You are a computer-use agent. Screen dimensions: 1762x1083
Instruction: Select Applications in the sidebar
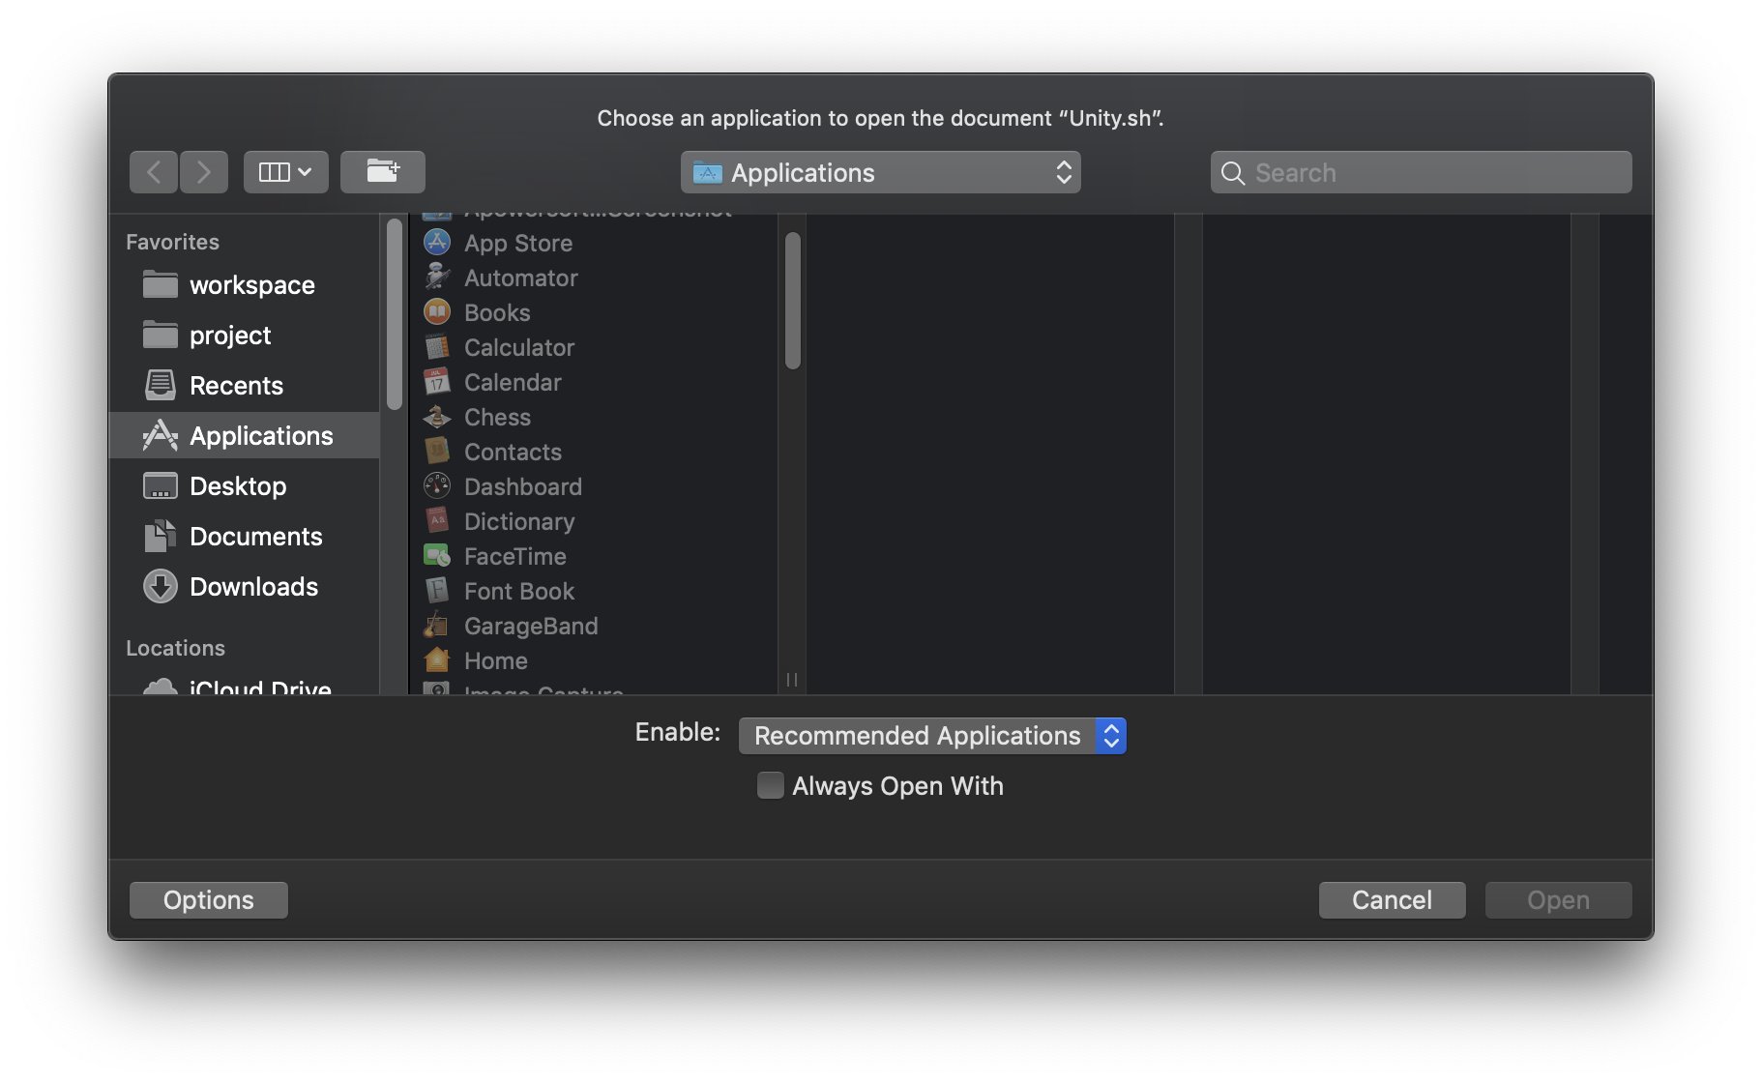[x=244, y=436]
